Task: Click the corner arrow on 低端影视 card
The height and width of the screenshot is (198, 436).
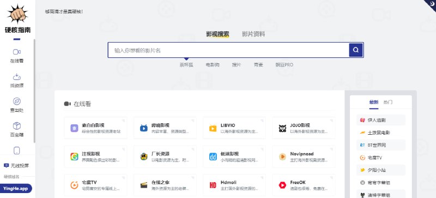Action: click(262, 149)
